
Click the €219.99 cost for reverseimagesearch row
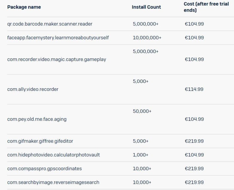[x=194, y=182]
